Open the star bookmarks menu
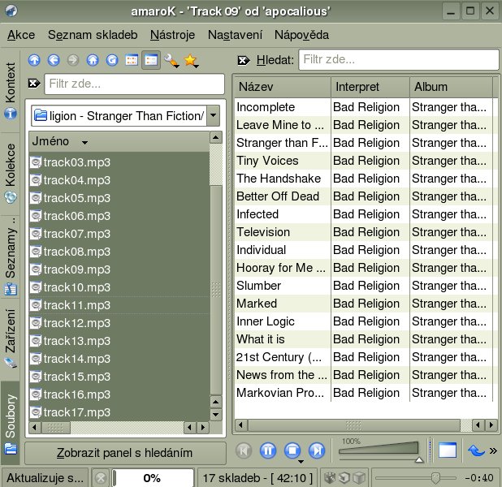502x487 pixels. click(192, 60)
